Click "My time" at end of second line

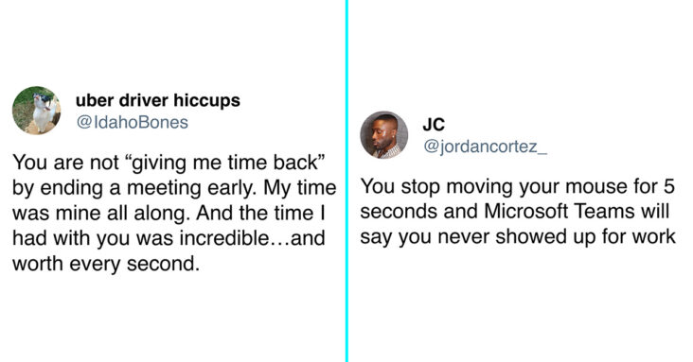tap(300, 188)
